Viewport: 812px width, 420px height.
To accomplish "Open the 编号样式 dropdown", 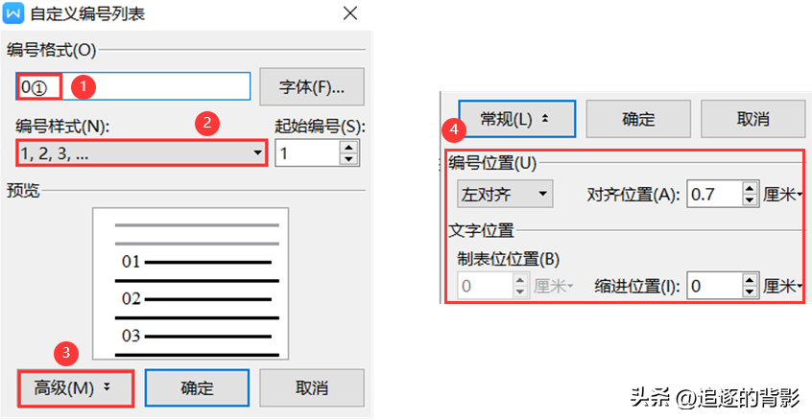I will click(x=141, y=153).
